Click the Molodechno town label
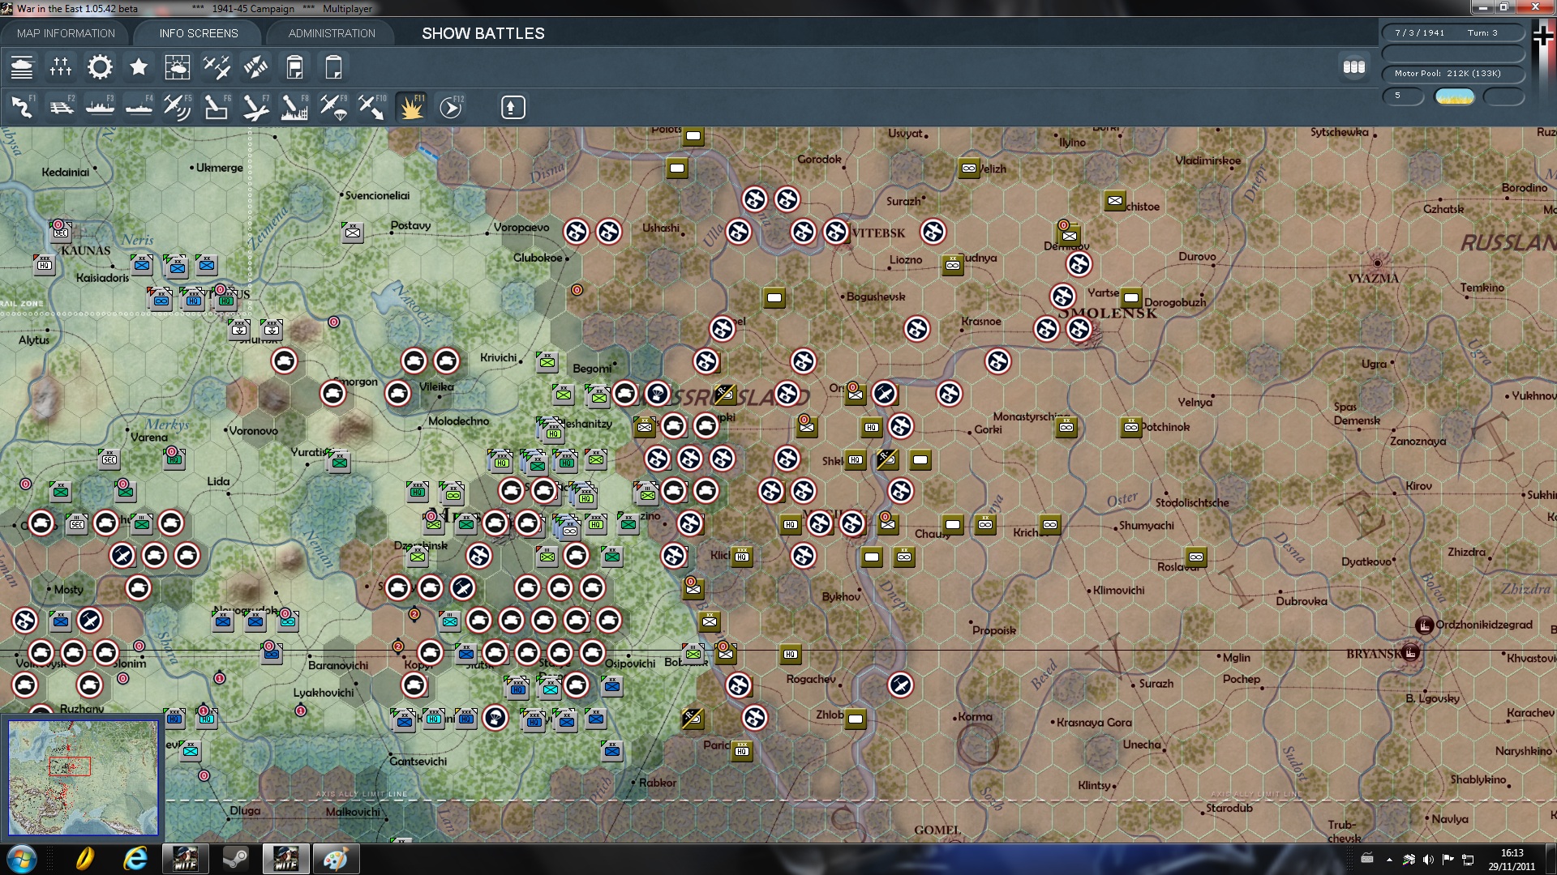The height and width of the screenshot is (875, 1557). coord(458,421)
